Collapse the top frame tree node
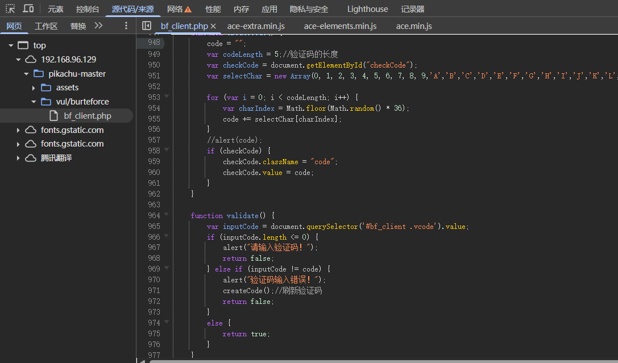 pyautogui.click(x=11, y=45)
